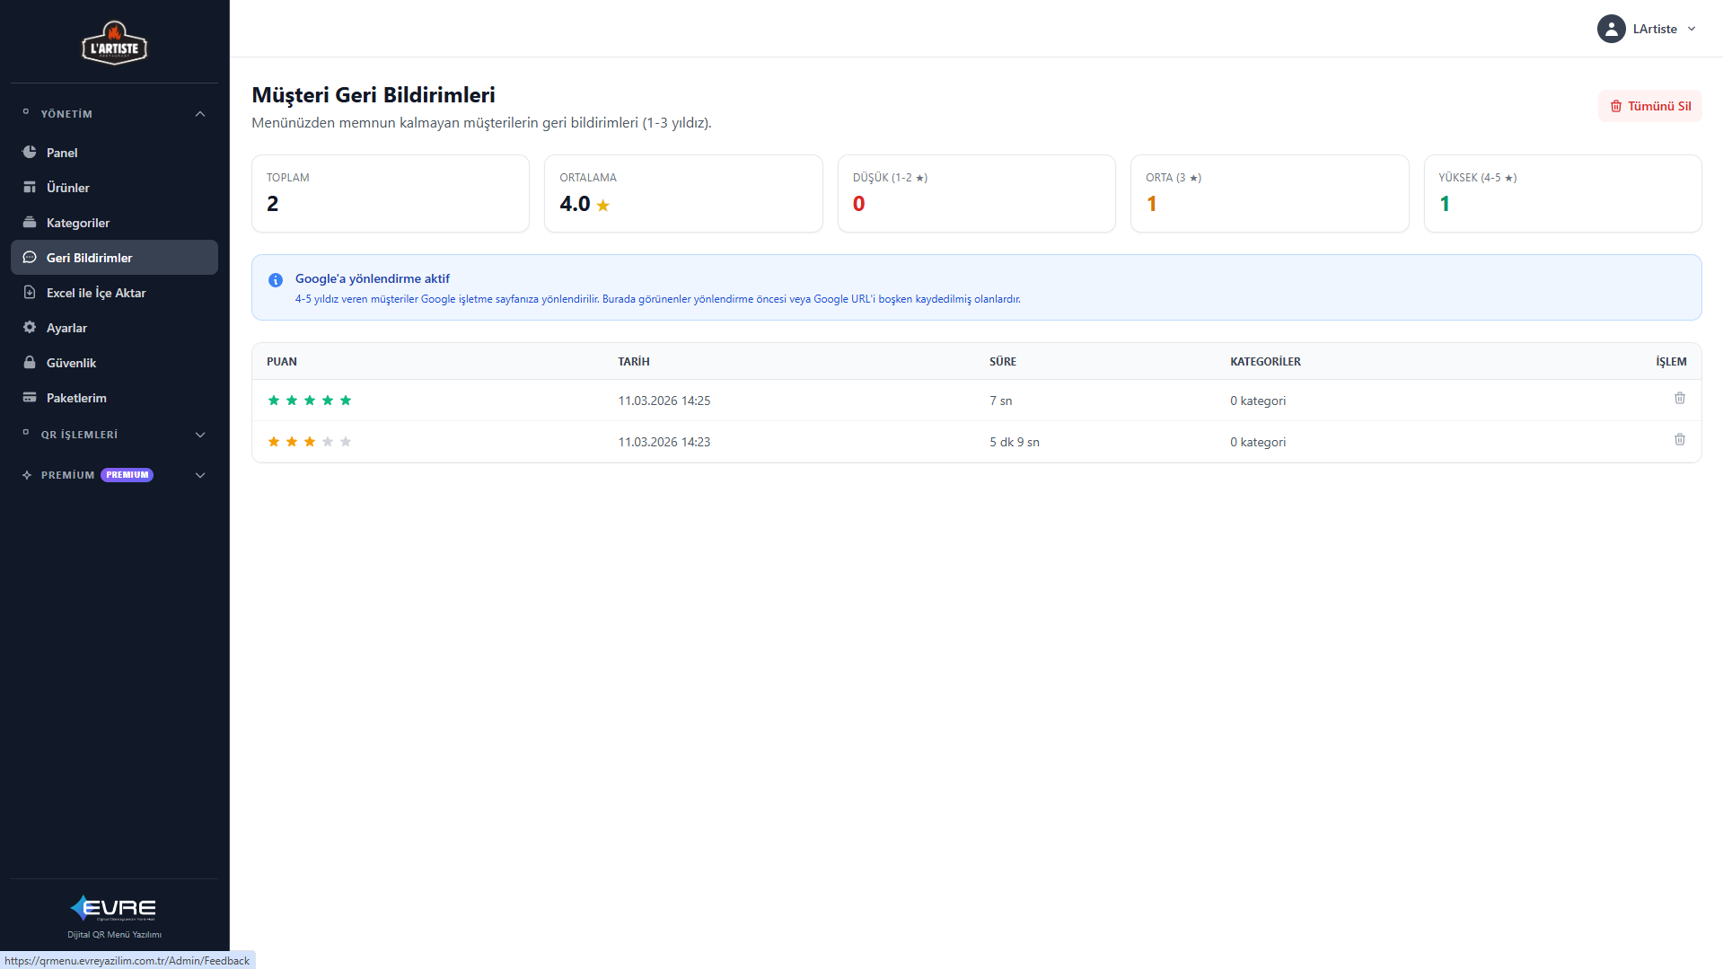Click the Müşteri Geri Bildirimleri heading
This screenshot has height=969, width=1723.
[x=374, y=95]
